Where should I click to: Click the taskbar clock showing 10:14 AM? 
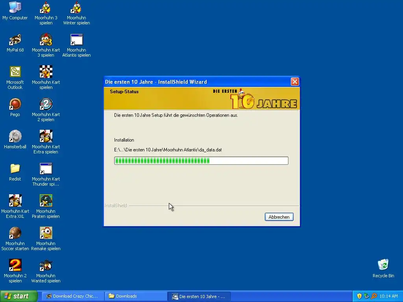tap(388, 296)
